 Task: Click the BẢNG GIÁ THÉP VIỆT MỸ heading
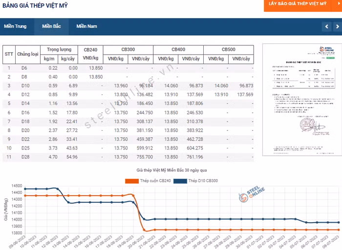(x=36, y=5)
